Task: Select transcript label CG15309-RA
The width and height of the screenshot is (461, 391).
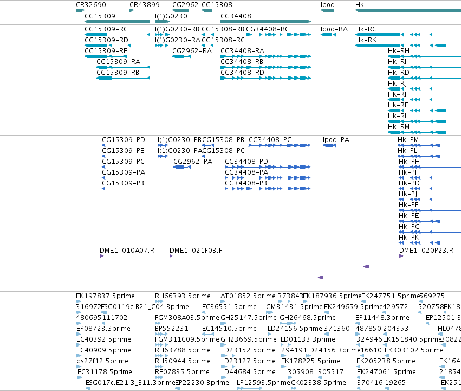Action: click(119, 61)
